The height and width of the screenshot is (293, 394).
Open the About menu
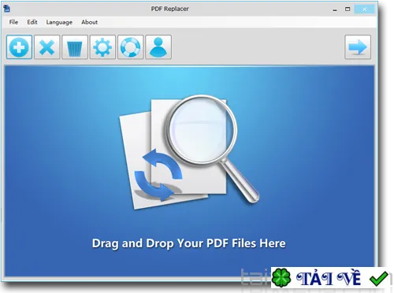[89, 22]
